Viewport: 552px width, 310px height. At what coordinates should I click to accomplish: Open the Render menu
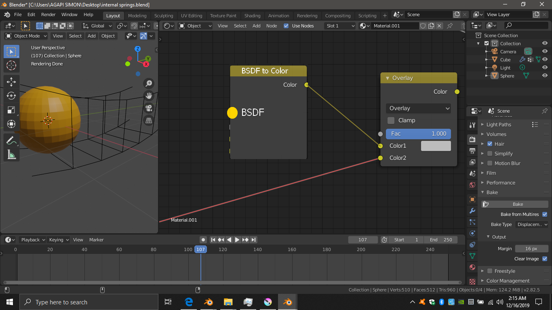48,15
